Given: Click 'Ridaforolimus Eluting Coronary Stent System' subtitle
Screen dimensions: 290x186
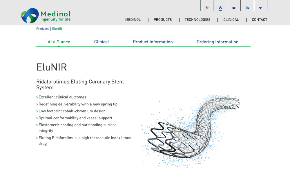Looking at the screenshot, I should (80, 85).
